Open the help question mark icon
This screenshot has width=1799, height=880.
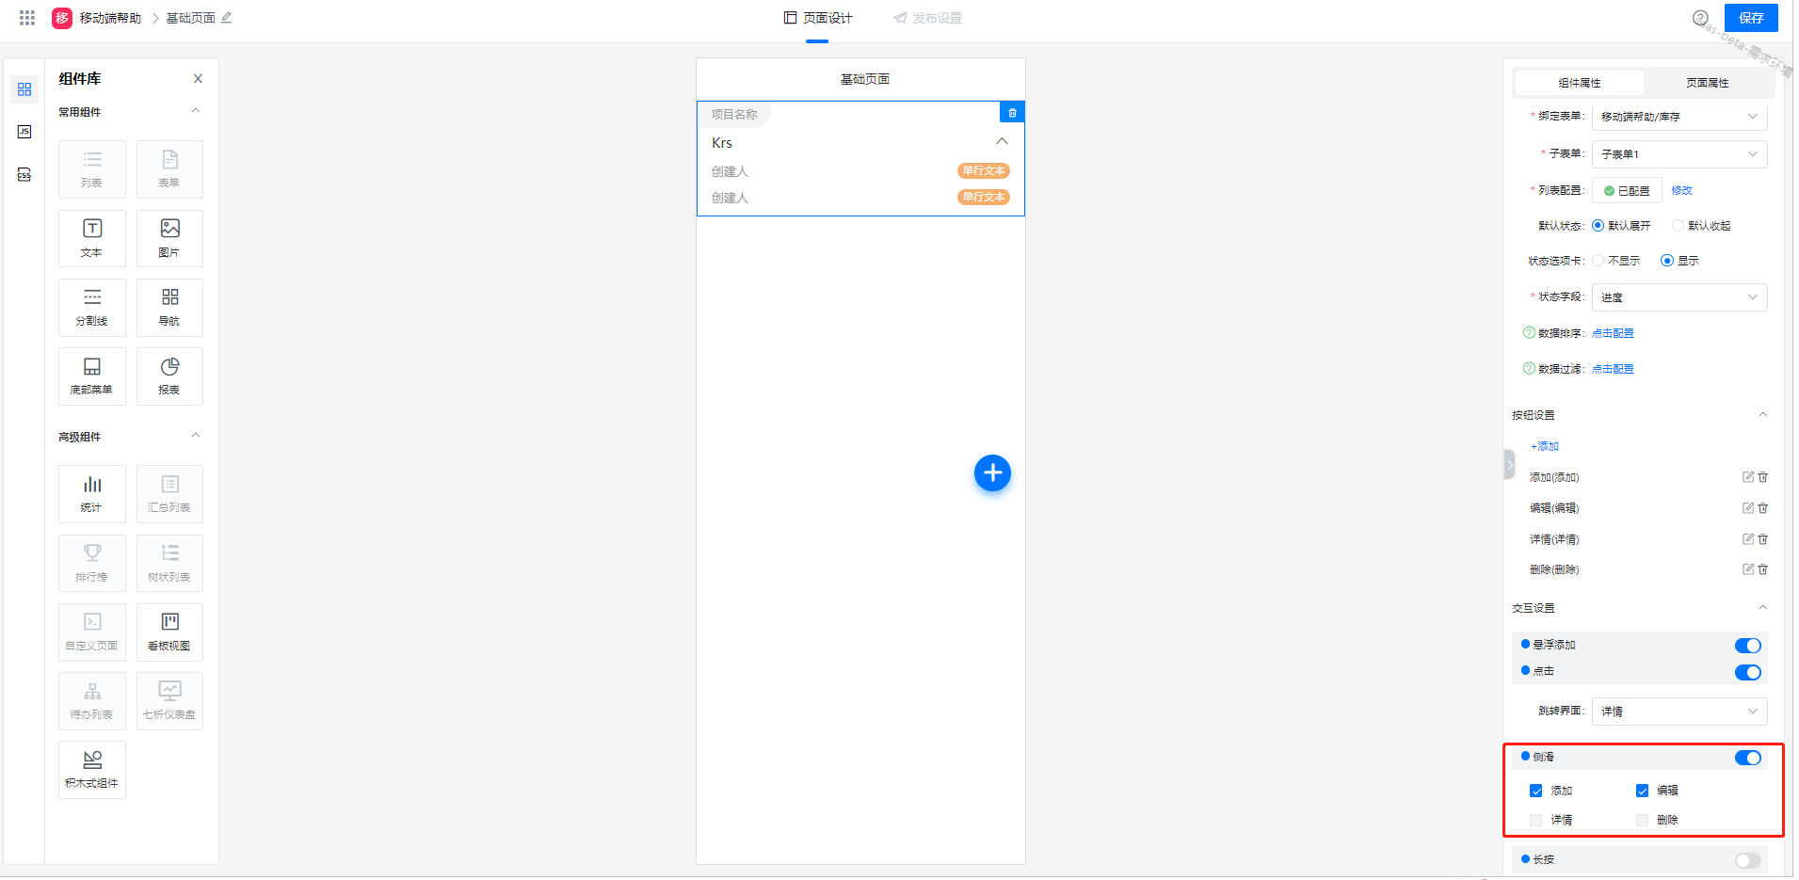click(1700, 18)
